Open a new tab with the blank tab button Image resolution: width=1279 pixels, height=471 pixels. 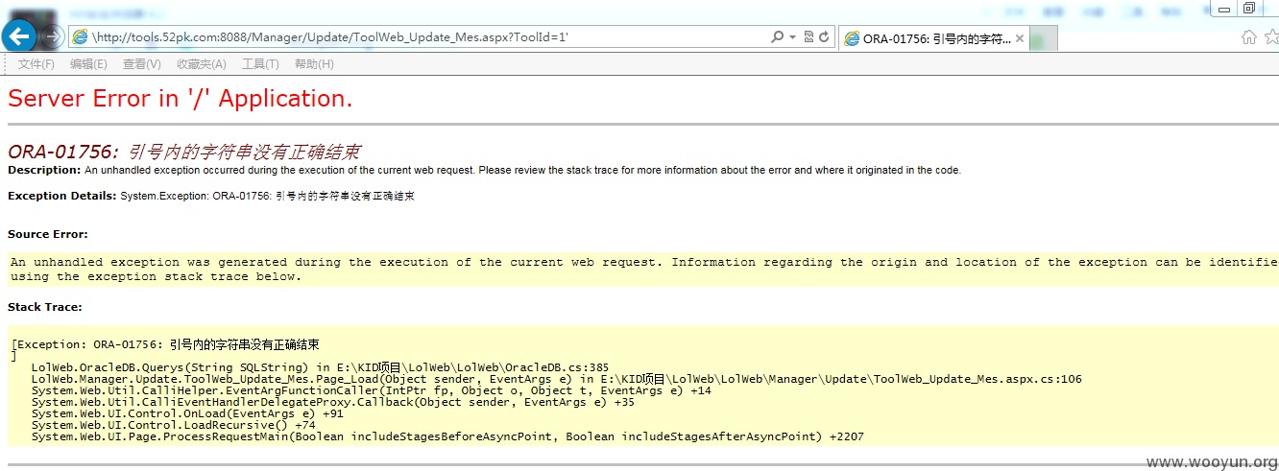coord(1044,39)
